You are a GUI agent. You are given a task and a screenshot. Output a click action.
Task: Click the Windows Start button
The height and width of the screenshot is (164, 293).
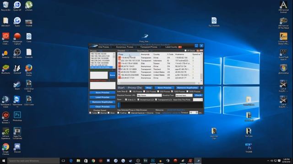(x=4, y=161)
